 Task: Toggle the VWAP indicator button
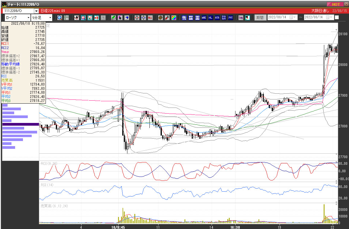click(x=184, y=18)
